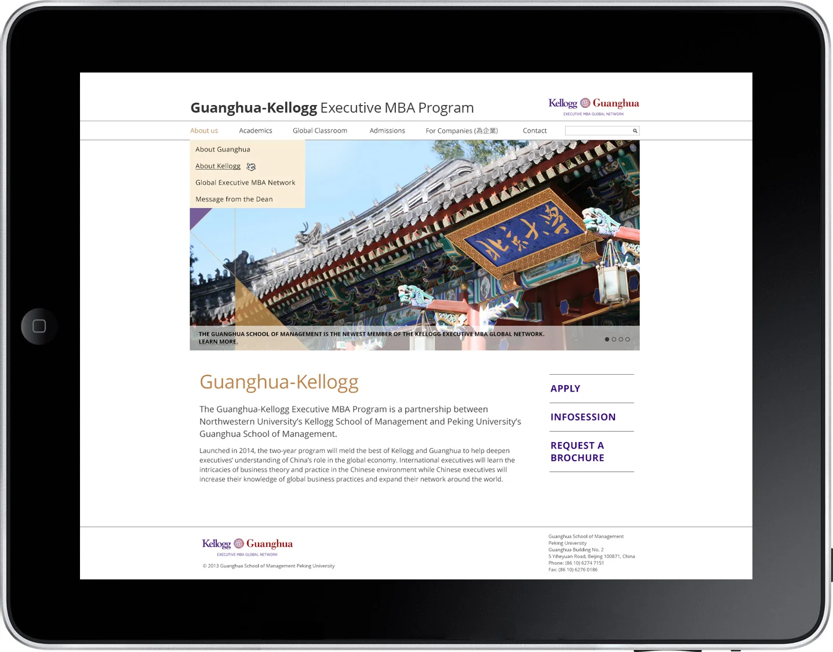Image resolution: width=833 pixels, height=652 pixels.
Task: Click REQUEST A BROCHURE link
Action: pyautogui.click(x=577, y=452)
